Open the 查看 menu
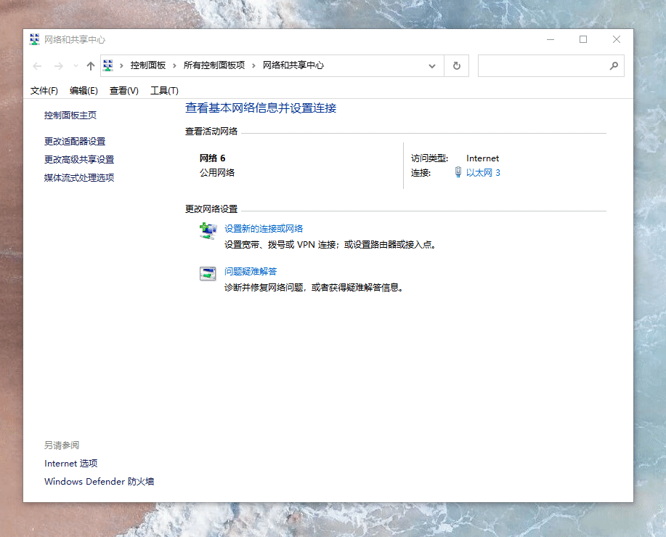The image size is (666, 537). click(x=123, y=91)
